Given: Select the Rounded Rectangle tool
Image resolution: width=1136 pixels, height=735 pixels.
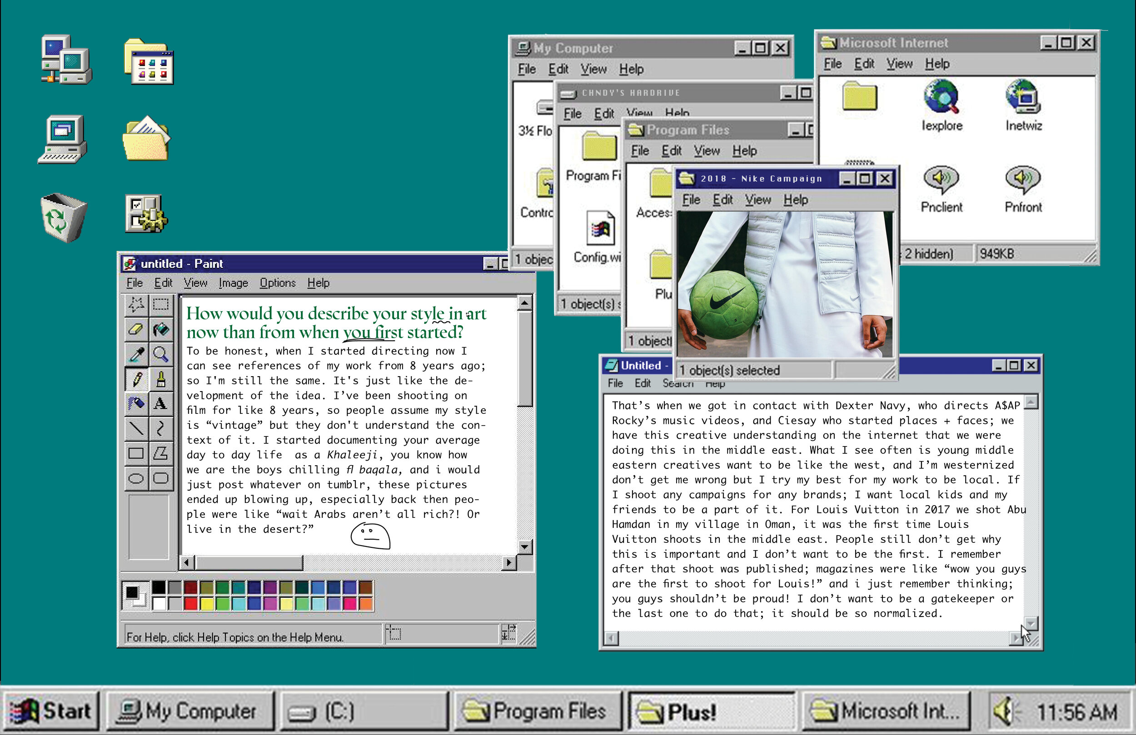Looking at the screenshot, I should click(161, 478).
